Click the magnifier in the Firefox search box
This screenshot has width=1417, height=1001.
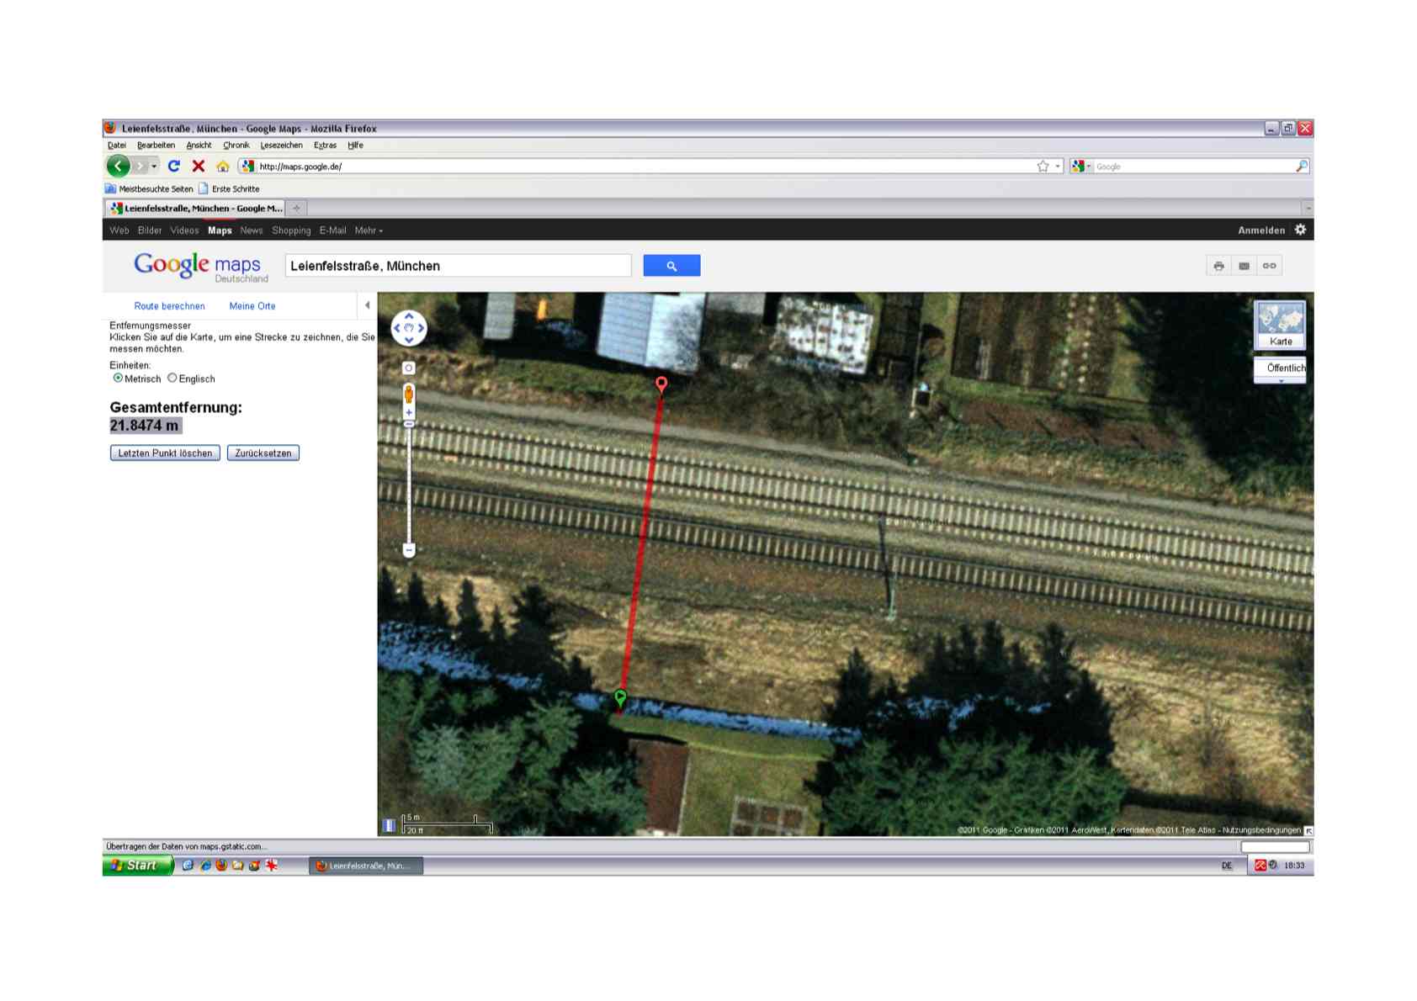pos(1301,167)
